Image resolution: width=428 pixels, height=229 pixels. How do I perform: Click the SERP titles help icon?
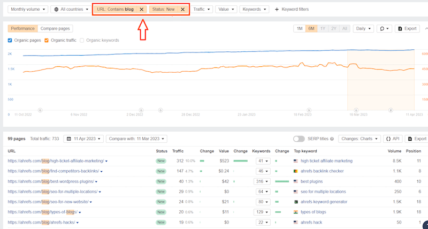pyautogui.click(x=332, y=139)
